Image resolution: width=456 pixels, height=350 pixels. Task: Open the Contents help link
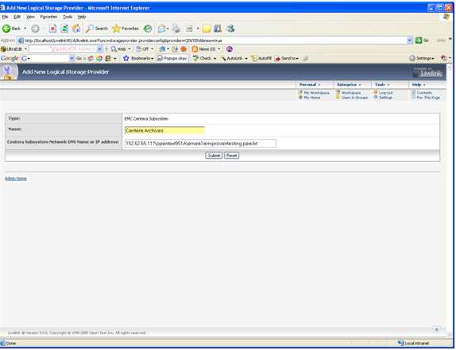tap(424, 93)
